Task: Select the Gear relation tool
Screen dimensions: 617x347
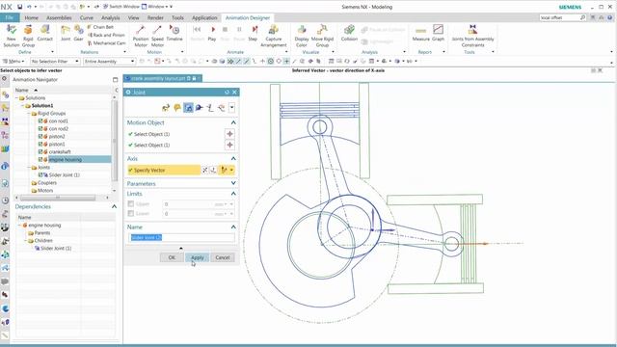Action: (79, 33)
